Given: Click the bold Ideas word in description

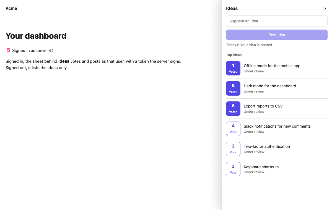Looking at the screenshot, I should coord(64,61).
